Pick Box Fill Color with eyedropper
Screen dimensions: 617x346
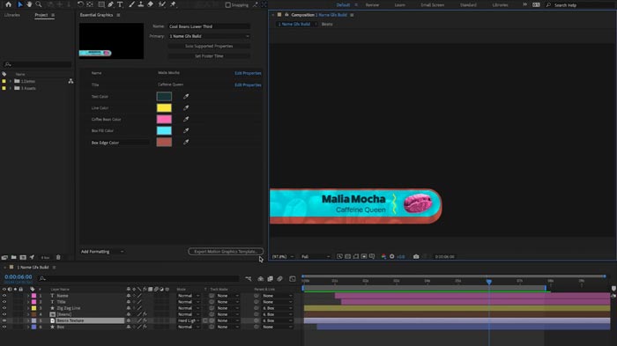[x=186, y=130]
